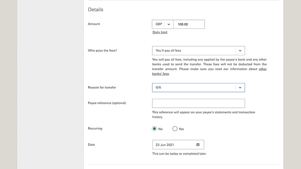This screenshot has height=169, width=301.
Task: Select the Yes recurring radio button
Action: [175, 128]
